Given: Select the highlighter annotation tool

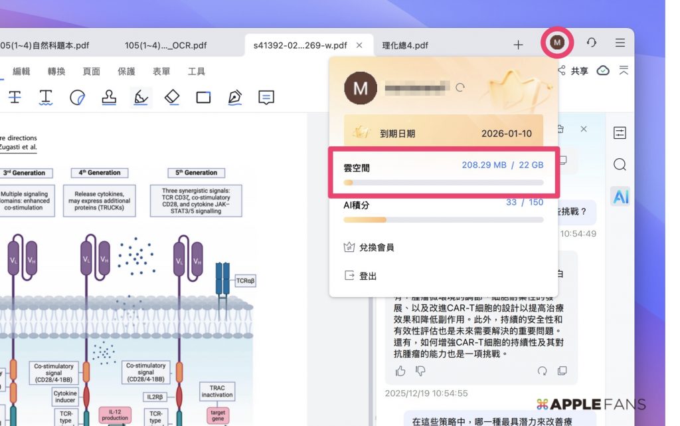Looking at the screenshot, I should (141, 98).
